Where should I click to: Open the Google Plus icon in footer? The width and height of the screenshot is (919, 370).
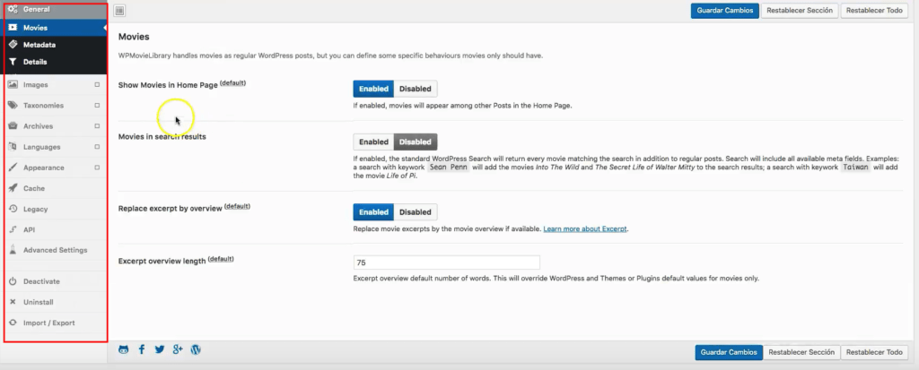[x=178, y=349]
